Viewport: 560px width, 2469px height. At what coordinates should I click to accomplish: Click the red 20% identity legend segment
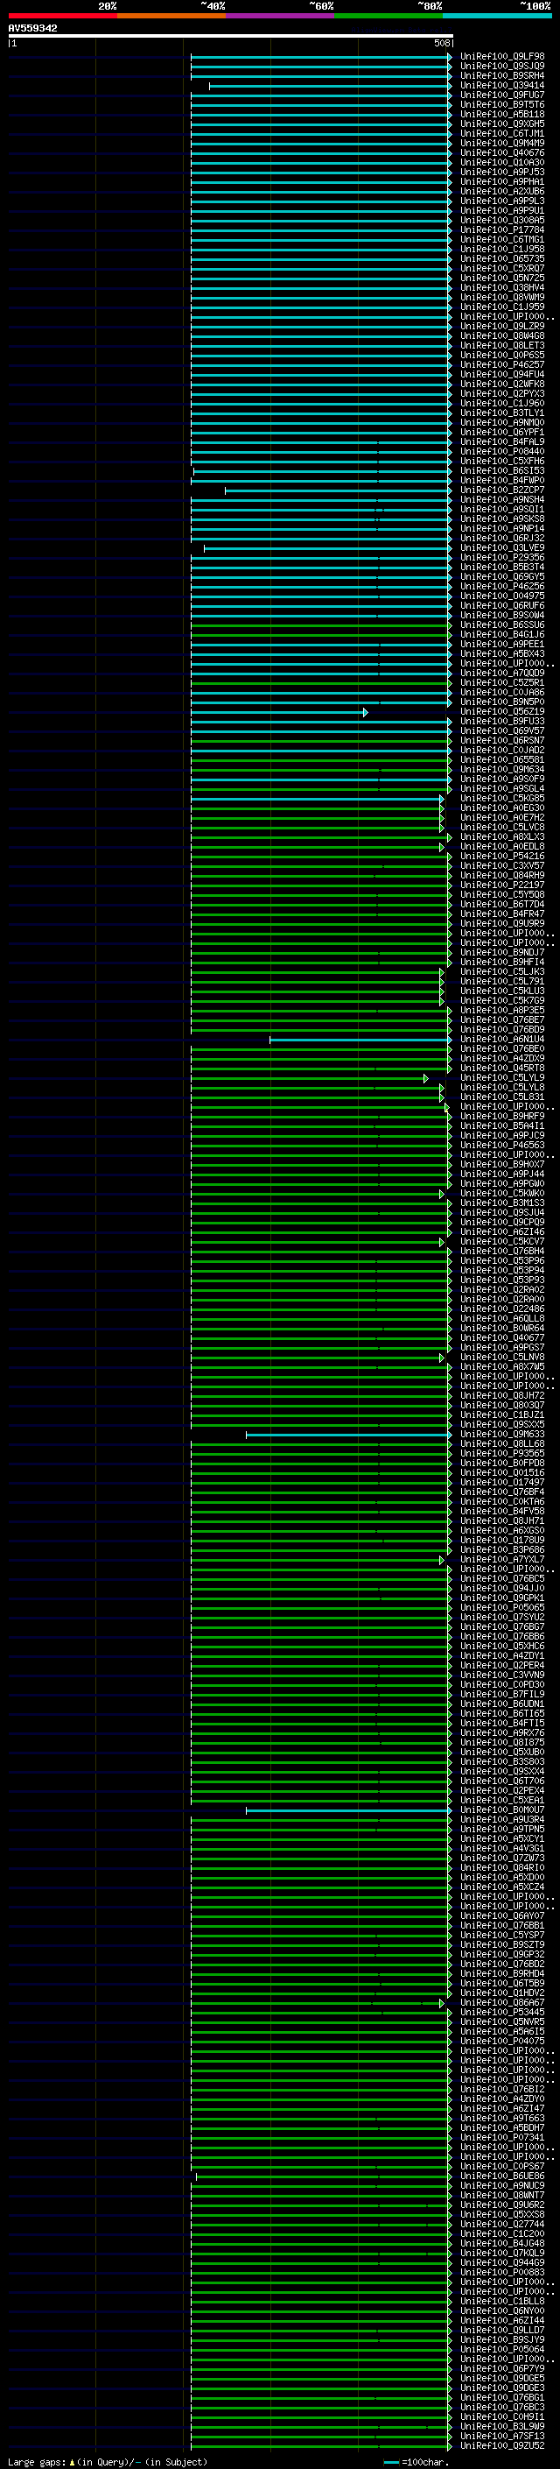62,17
